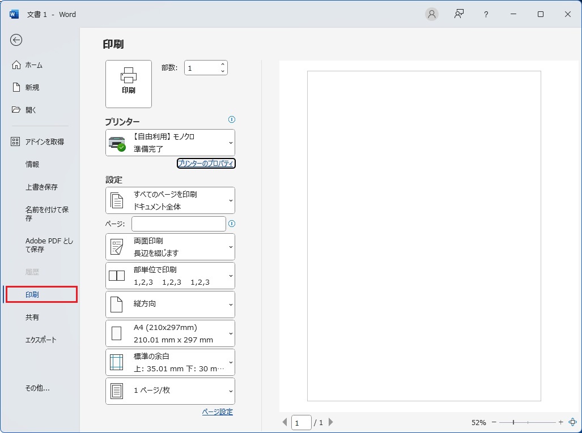582x433 pixels.
Task: Click zoom in plus button
Action: pyautogui.click(x=561, y=422)
